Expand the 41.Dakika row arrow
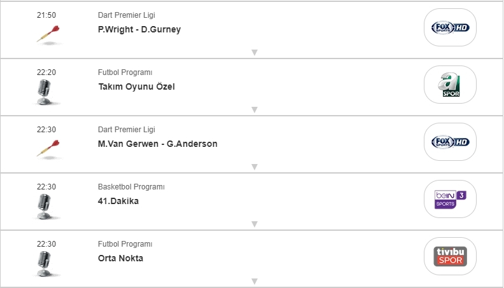This screenshot has width=504, height=288. point(254,224)
